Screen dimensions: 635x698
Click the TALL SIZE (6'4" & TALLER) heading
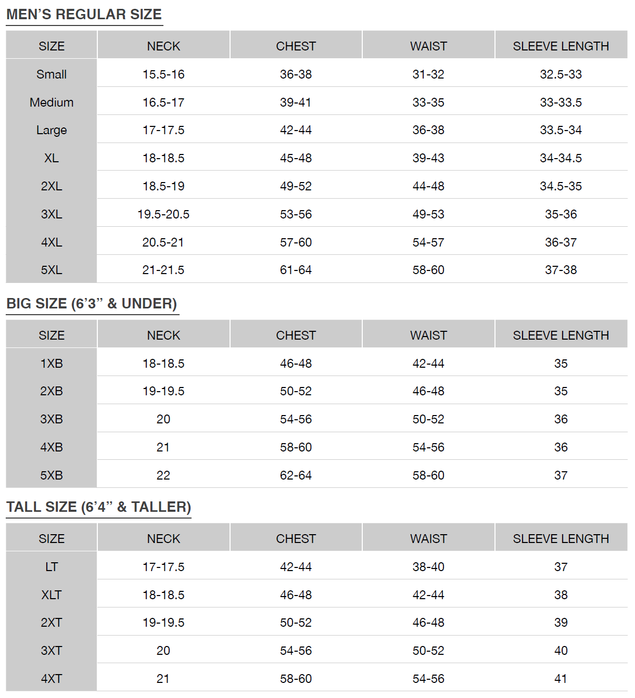[x=98, y=507]
